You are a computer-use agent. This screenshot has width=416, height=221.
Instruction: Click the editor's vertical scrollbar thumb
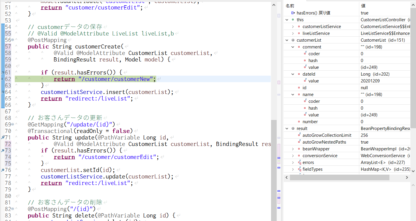coord(274,170)
